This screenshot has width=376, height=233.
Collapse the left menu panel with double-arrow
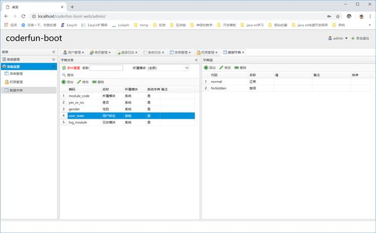click(x=53, y=52)
